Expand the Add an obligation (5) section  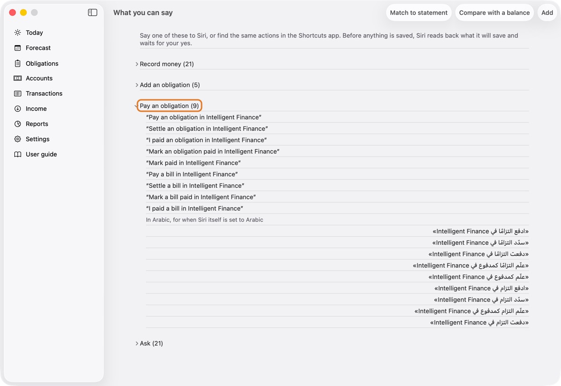[x=136, y=85]
